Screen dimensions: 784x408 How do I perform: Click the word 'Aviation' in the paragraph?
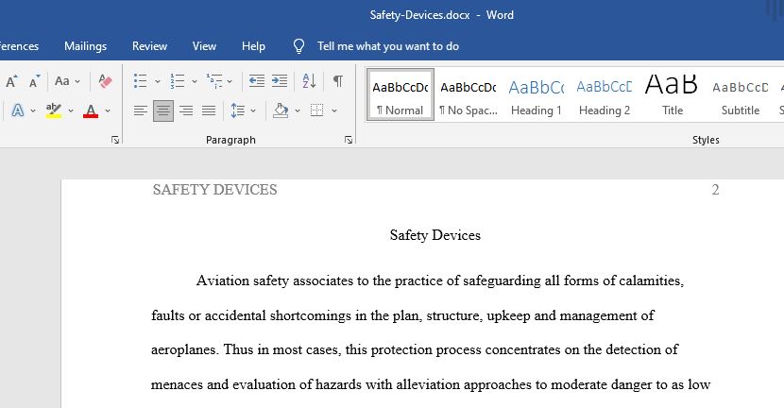[x=223, y=280]
